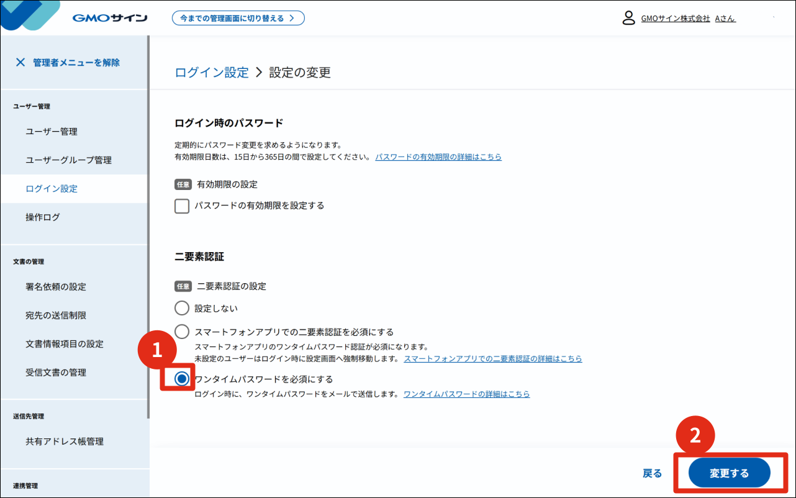Open 署名依頼の設定 in the sidebar

56,287
